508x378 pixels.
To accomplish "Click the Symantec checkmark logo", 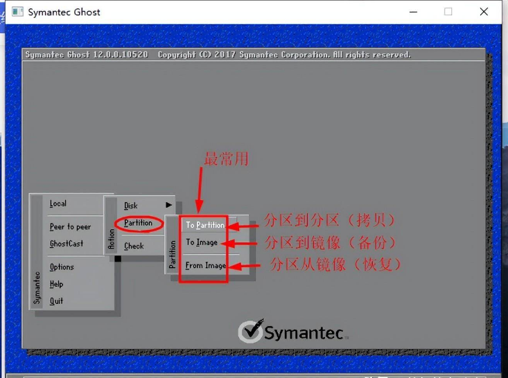I will 251,331.
